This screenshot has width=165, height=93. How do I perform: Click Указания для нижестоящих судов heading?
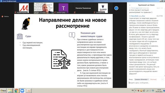(91, 35)
